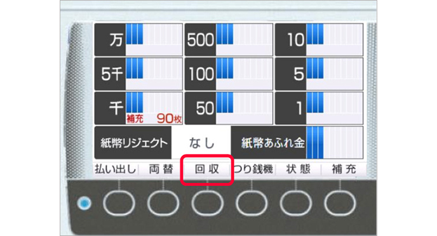437x236 pixels.
Task: Push the oval button under 回収
Action: click(x=207, y=204)
